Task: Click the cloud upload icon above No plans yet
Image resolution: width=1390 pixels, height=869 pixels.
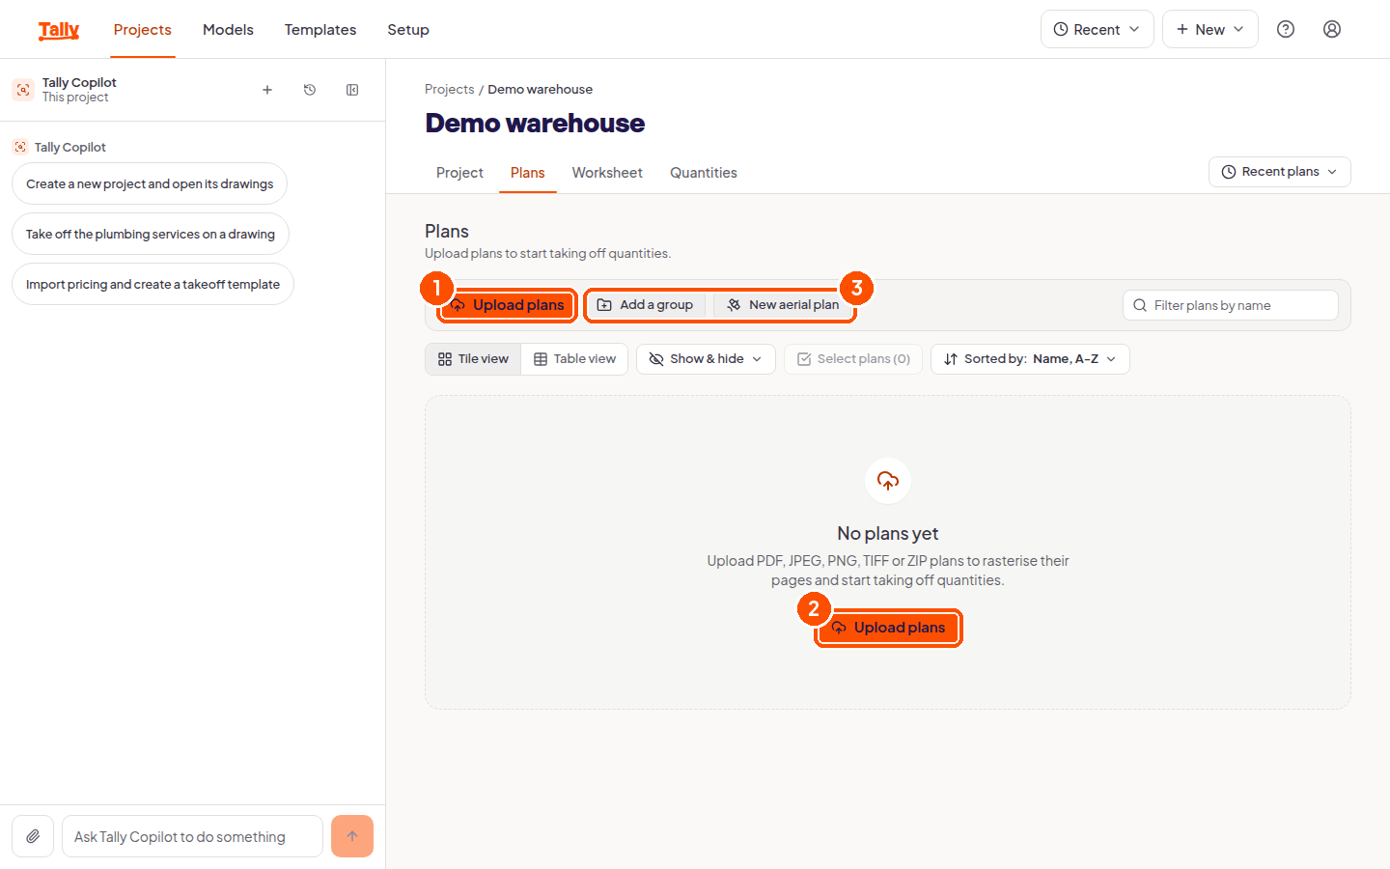Action: tap(888, 480)
